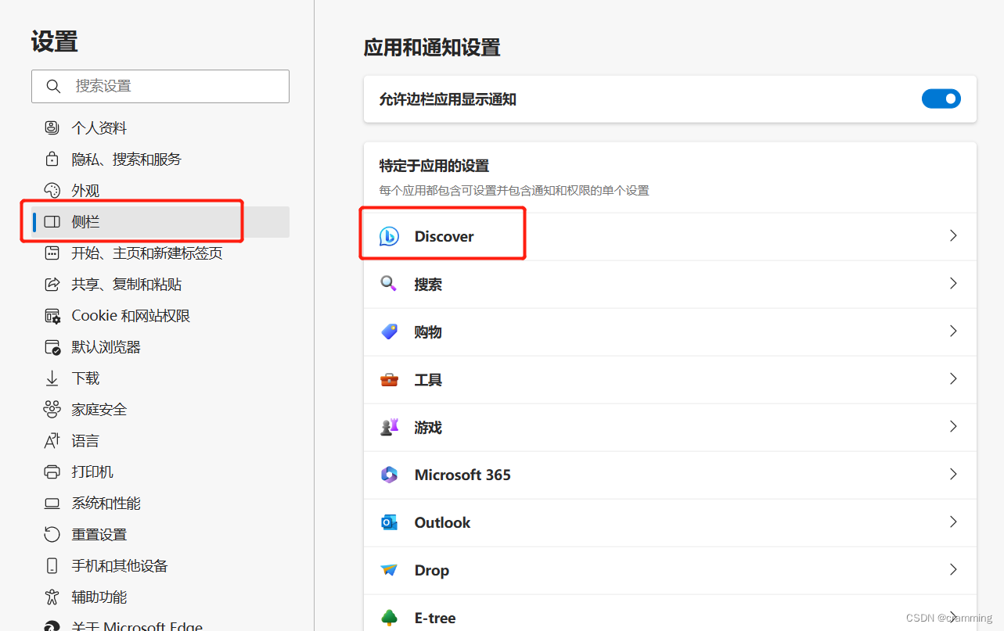Viewport: 1004px width, 631px height.
Task: Click the palette icon next to 外观
Action: pyautogui.click(x=52, y=190)
